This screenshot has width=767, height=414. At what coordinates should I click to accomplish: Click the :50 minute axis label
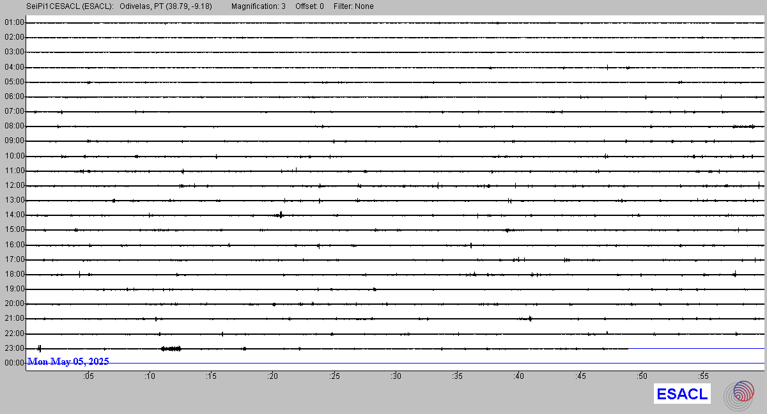tap(642, 376)
